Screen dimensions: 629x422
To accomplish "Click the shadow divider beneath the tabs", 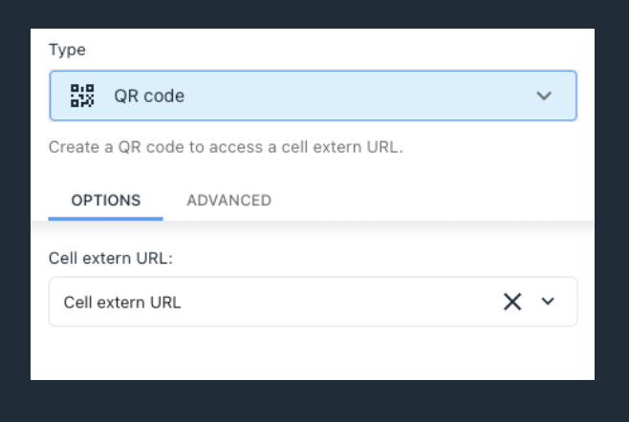I will (x=313, y=228).
